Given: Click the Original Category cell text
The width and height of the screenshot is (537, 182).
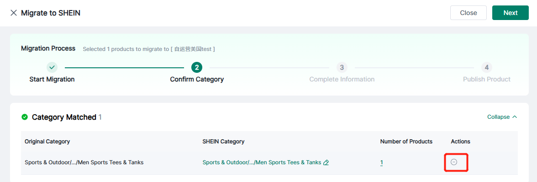Looking at the screenshot, I should [x=84, y=162].
